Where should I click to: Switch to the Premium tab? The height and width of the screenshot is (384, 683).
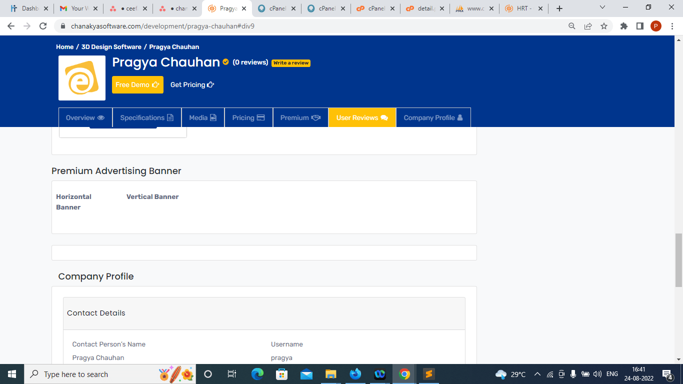[x=300, y=117]
